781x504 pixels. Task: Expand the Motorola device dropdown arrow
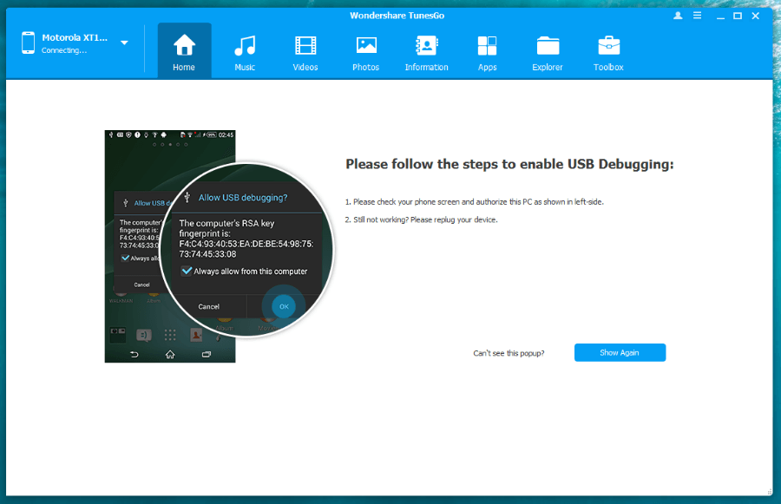pos(124,43)
